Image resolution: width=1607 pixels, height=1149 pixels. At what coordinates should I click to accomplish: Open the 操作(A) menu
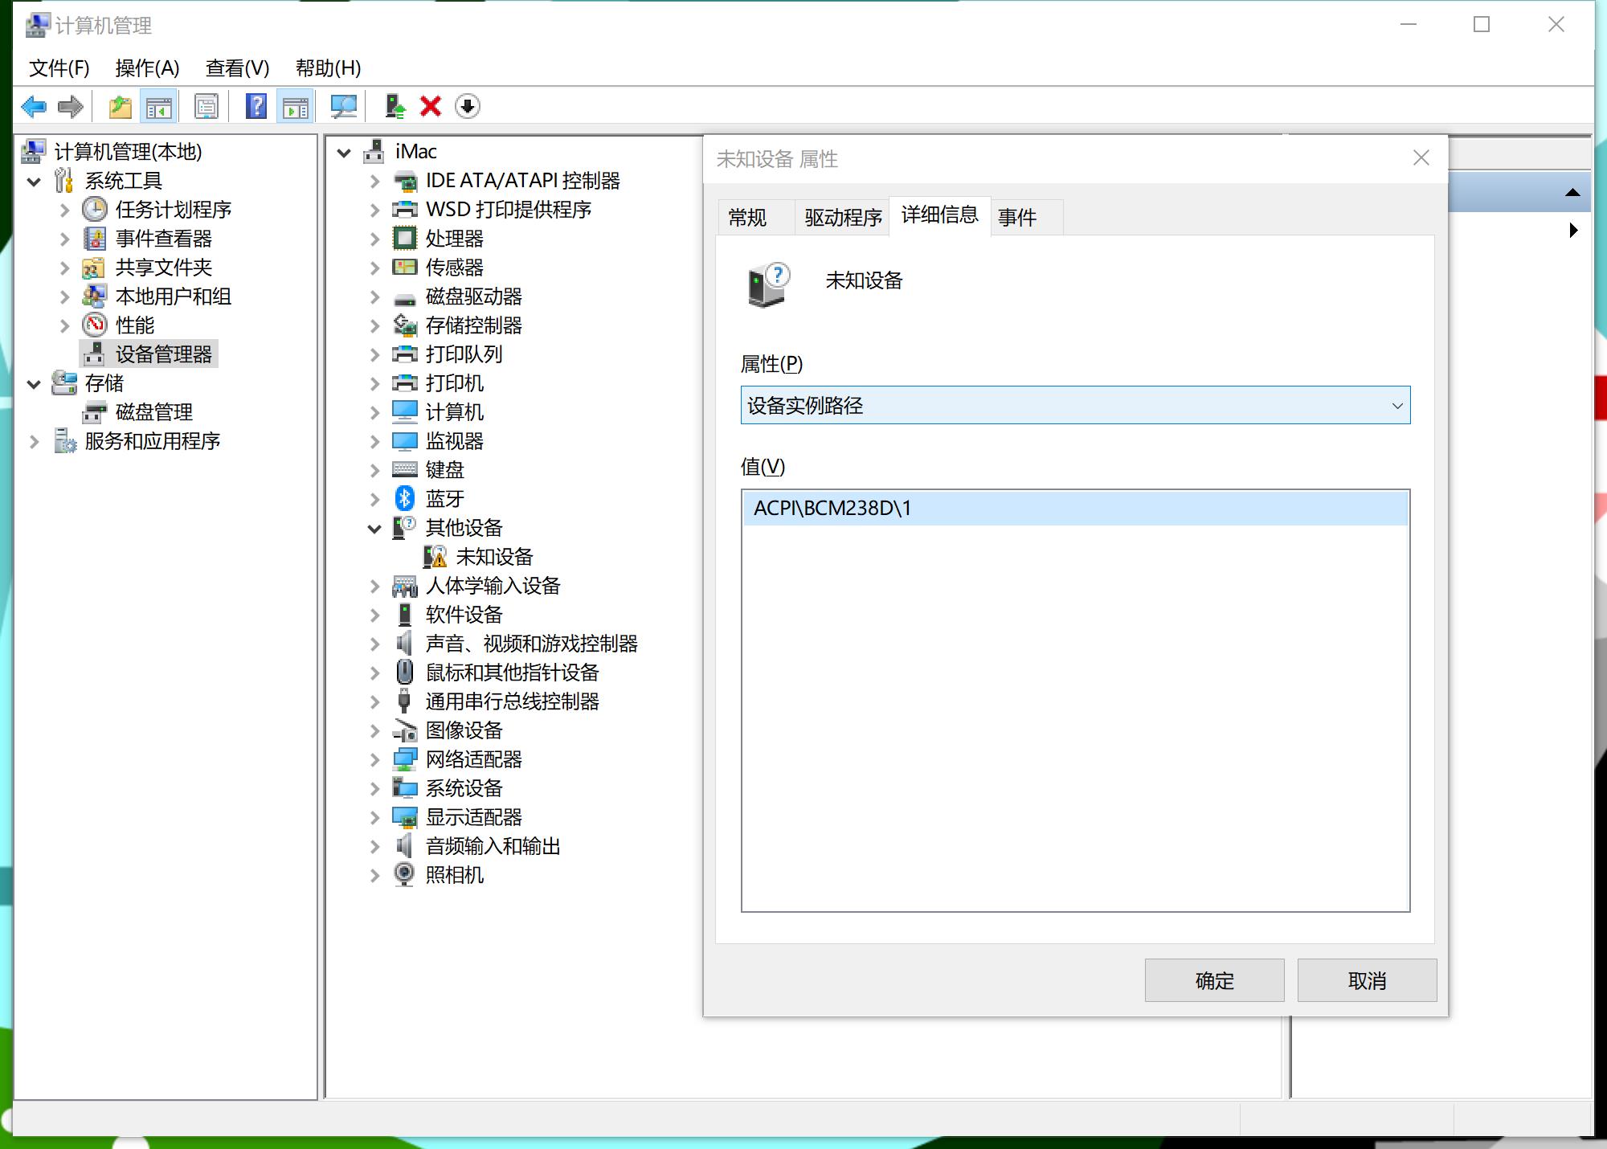pyautogui.click(x=147, y=68)
